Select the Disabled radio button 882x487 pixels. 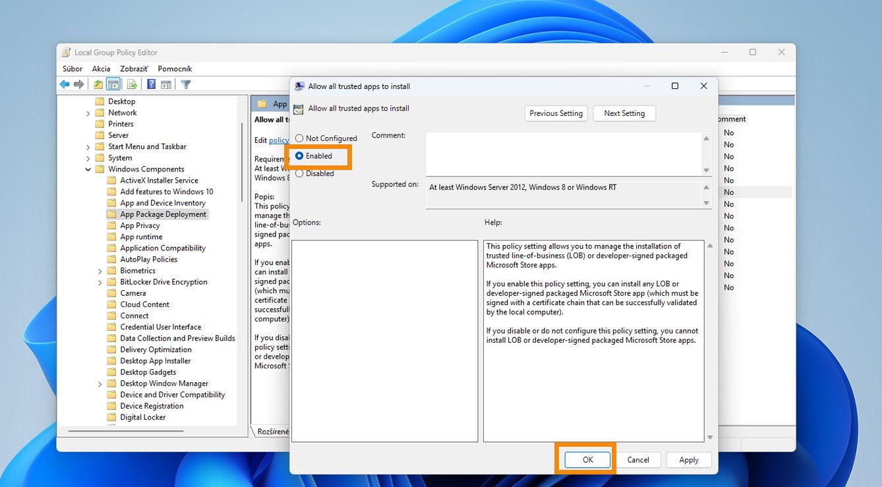(x=299, y=174)
